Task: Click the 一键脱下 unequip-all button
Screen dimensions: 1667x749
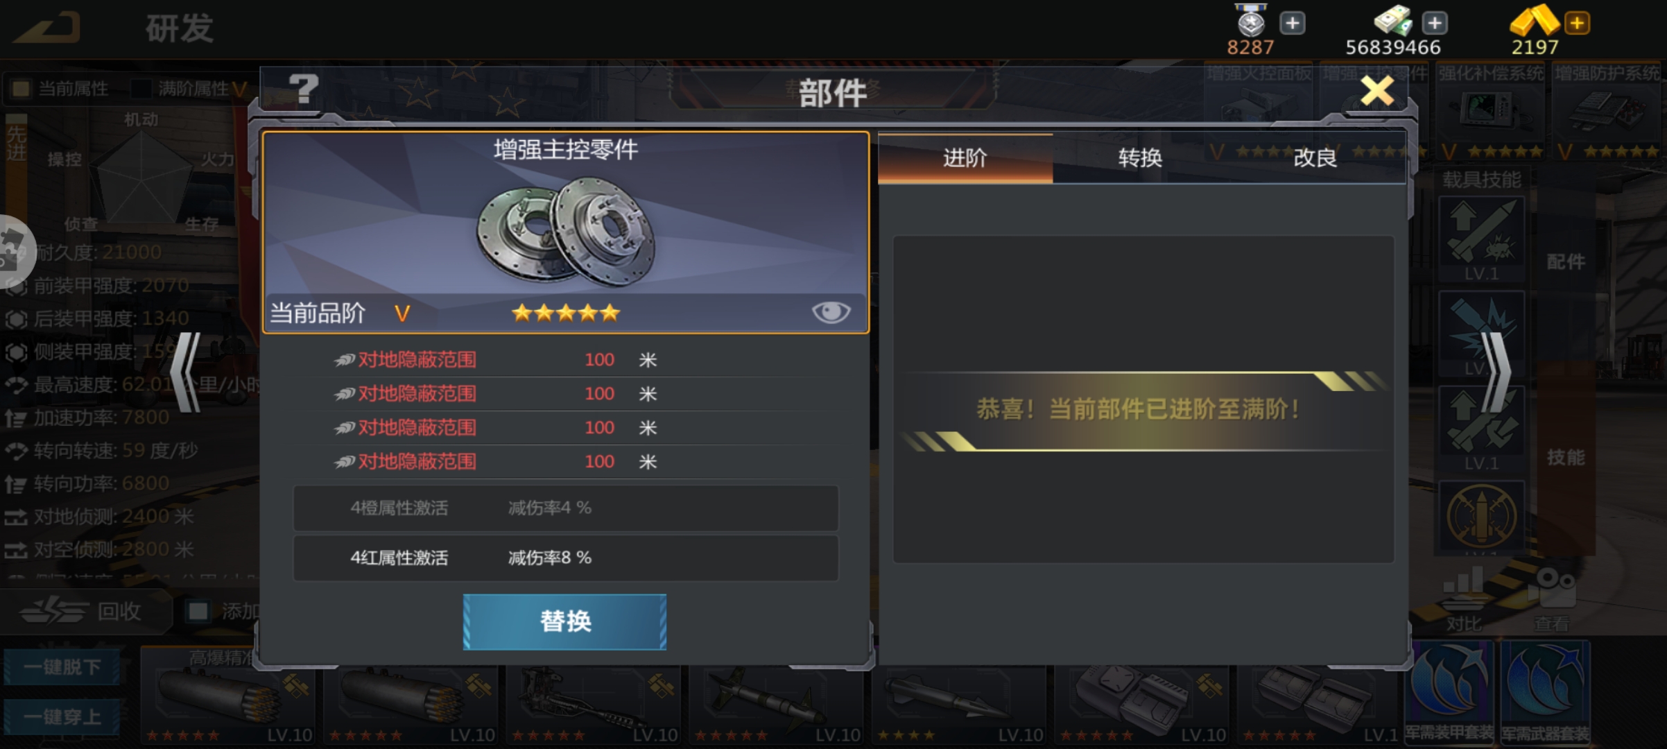Action: 62,667
